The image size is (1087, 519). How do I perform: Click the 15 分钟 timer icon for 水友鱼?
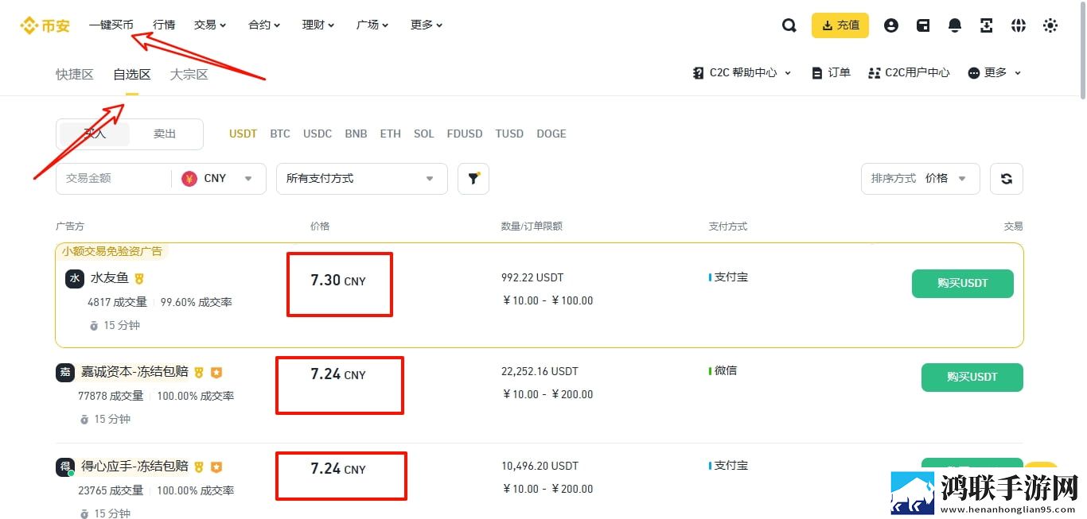point(94,326)
